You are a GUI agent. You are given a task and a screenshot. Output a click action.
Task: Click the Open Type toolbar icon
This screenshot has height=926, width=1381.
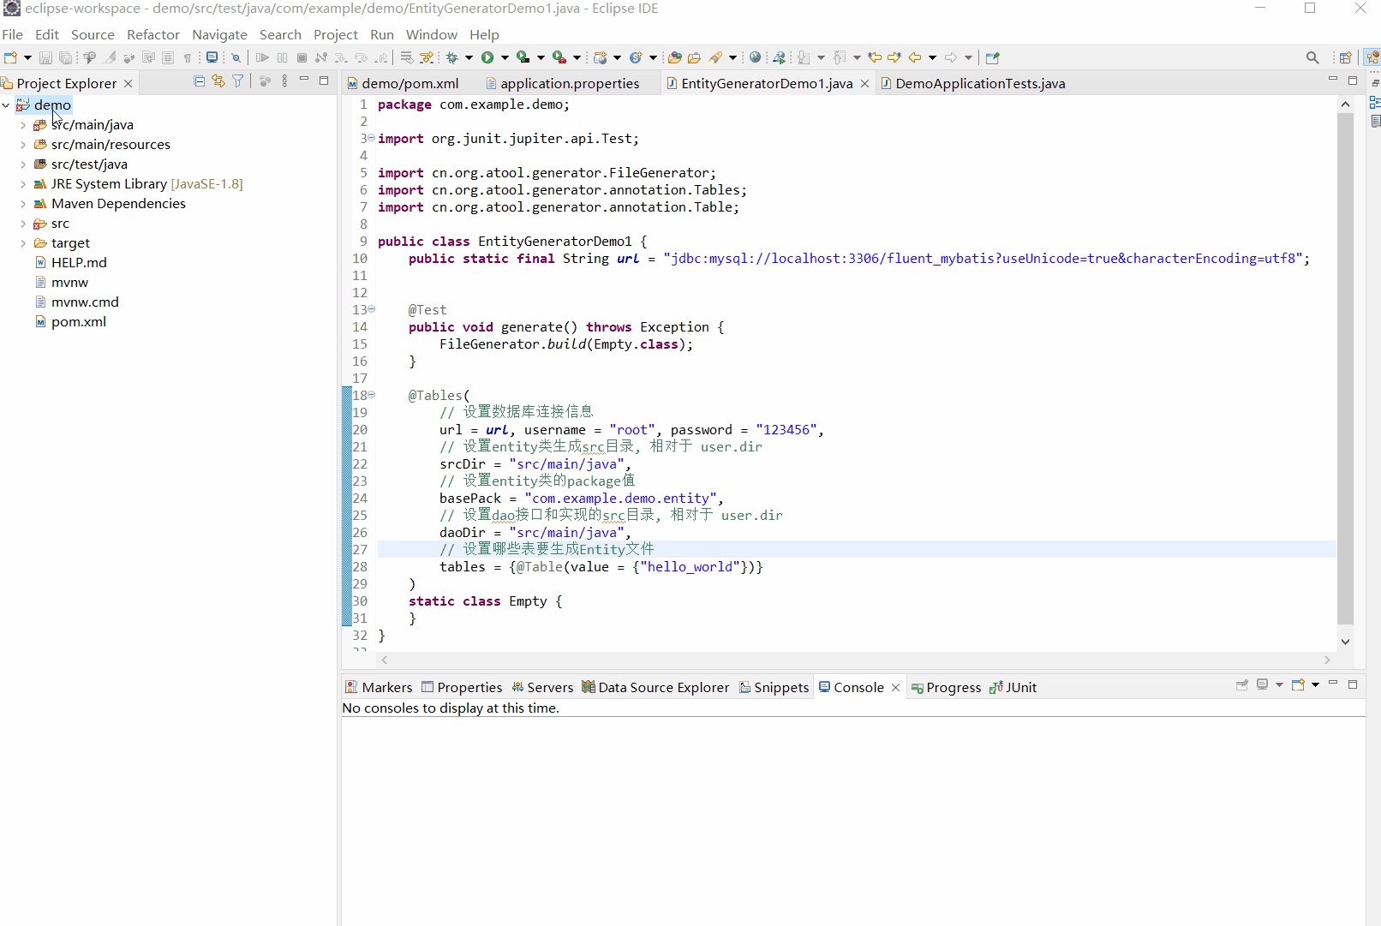pyautogui.click(x=675, y=57)
